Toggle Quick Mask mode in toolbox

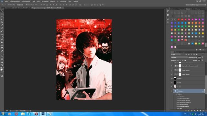click(2, 73)
